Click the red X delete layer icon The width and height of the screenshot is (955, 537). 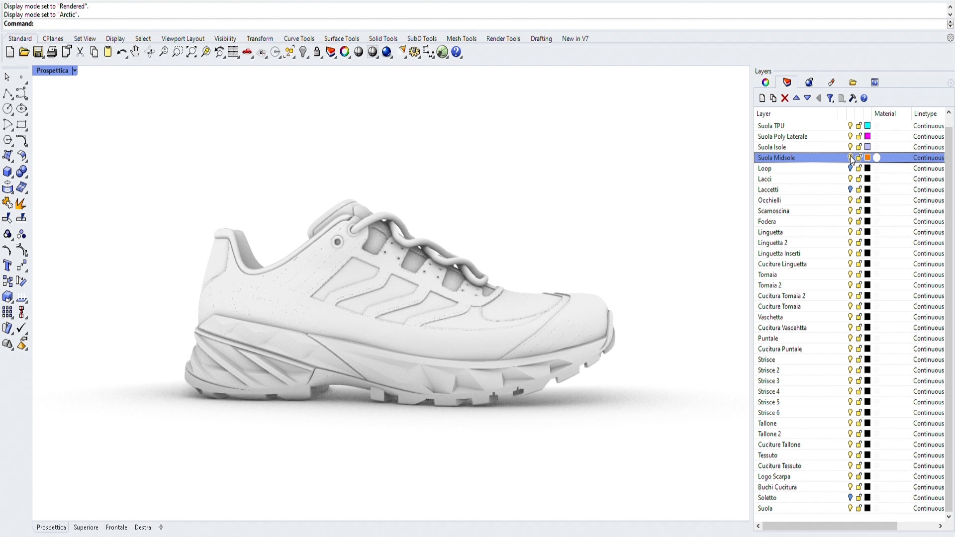(x=785, y=98)
